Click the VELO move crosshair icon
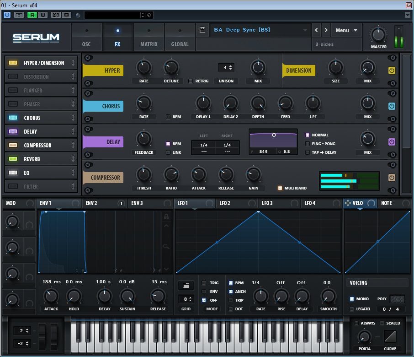 tap(348, 203)
